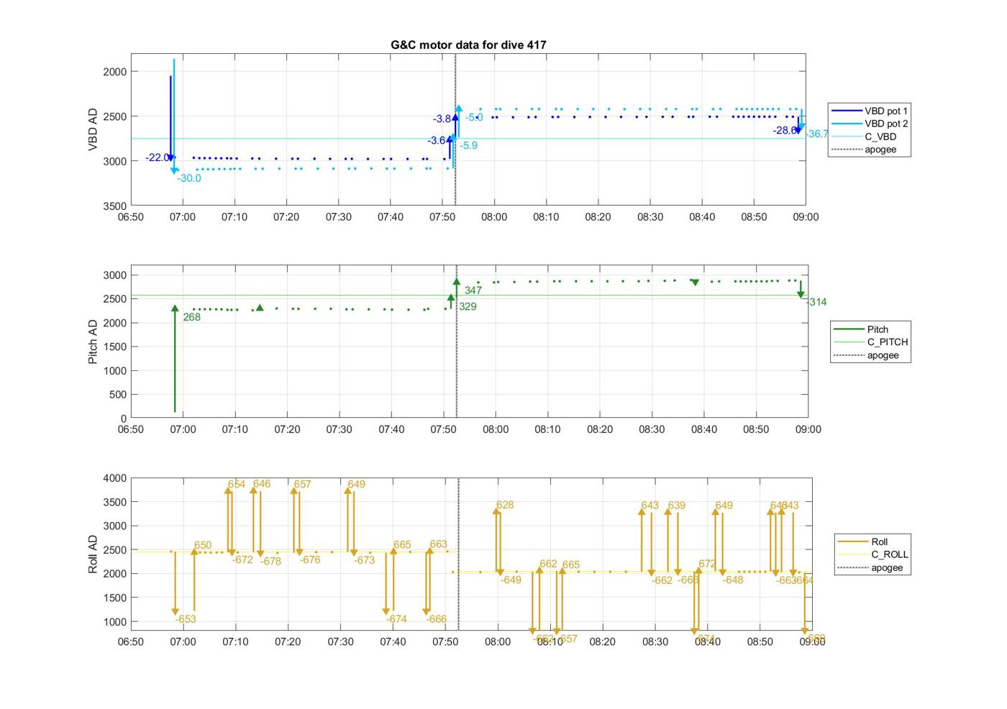Screen dimensions: 1007x709
Task: Click the '-314' pitch move label
Action: (816, 302)
